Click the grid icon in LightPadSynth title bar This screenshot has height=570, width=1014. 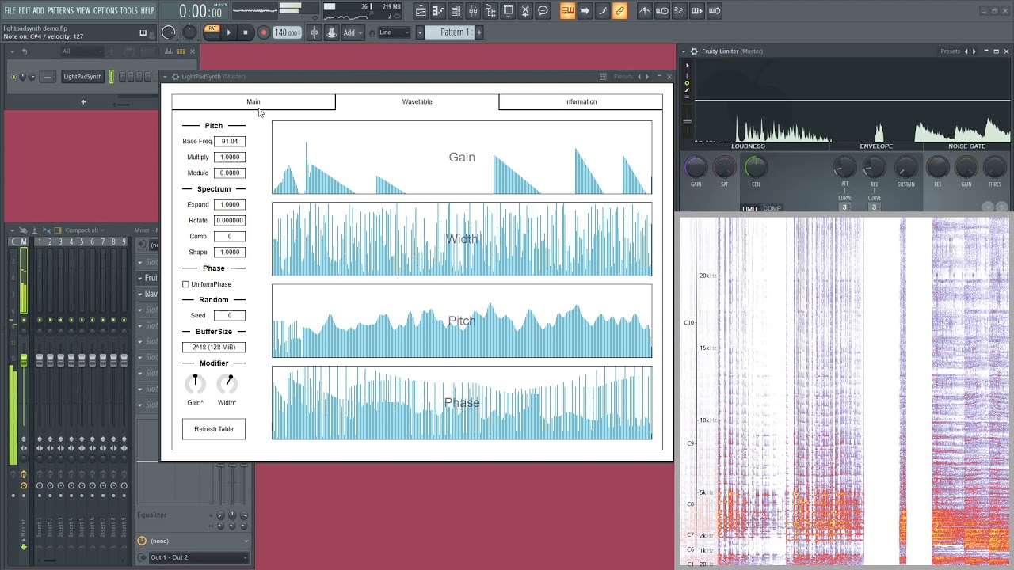click(x=603, y=77)
